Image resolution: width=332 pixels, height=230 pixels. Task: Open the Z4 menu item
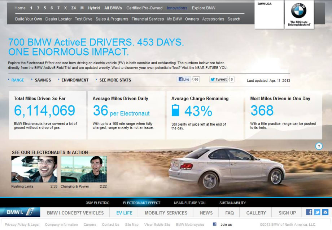tap(74, 8)
